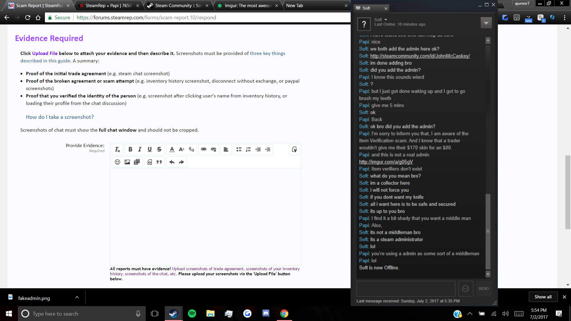This screenshot has width=571, height=321.
Task: Click the remove formatting icon
Action: tap(117, 150)
